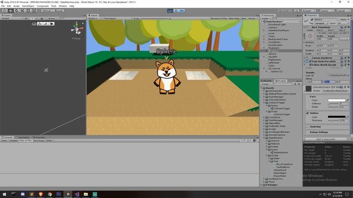Viewport: 353px width, 198px height.
Task: Toggle the Underlay checkbox
Action: pyautogui.click(x=308, y=127)
